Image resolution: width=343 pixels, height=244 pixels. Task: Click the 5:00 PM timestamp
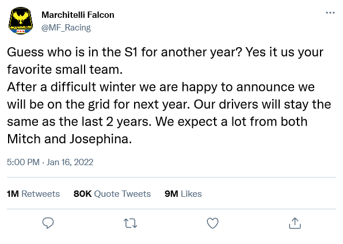click(x=23, y=162)
